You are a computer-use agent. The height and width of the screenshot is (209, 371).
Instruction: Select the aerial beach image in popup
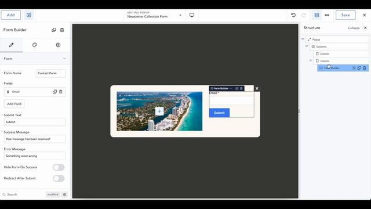point(159,111)
